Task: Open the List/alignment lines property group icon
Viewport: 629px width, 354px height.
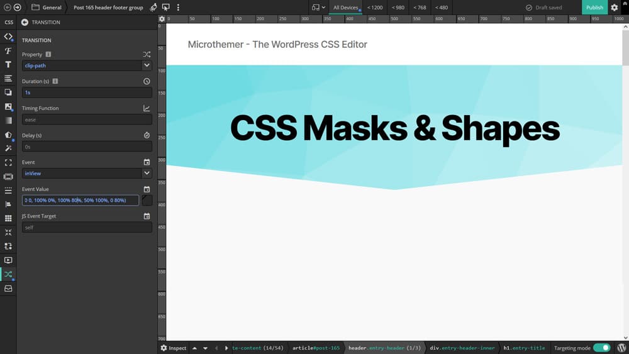Action: pyautogui.click(x=8, y=78)
